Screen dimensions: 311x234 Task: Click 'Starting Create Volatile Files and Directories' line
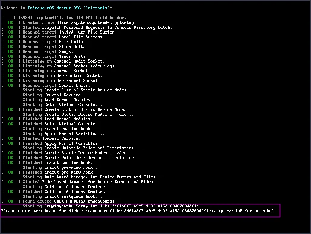pyautogui.click(x=82, y=148)
